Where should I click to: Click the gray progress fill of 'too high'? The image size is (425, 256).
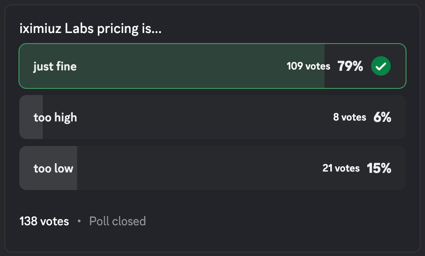pyautogui.click(x=31, y=131)
